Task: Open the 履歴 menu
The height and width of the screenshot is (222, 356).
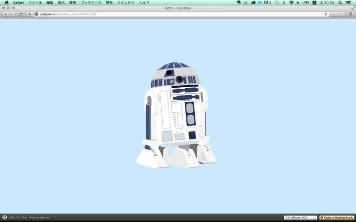Action: coord(73,3)
